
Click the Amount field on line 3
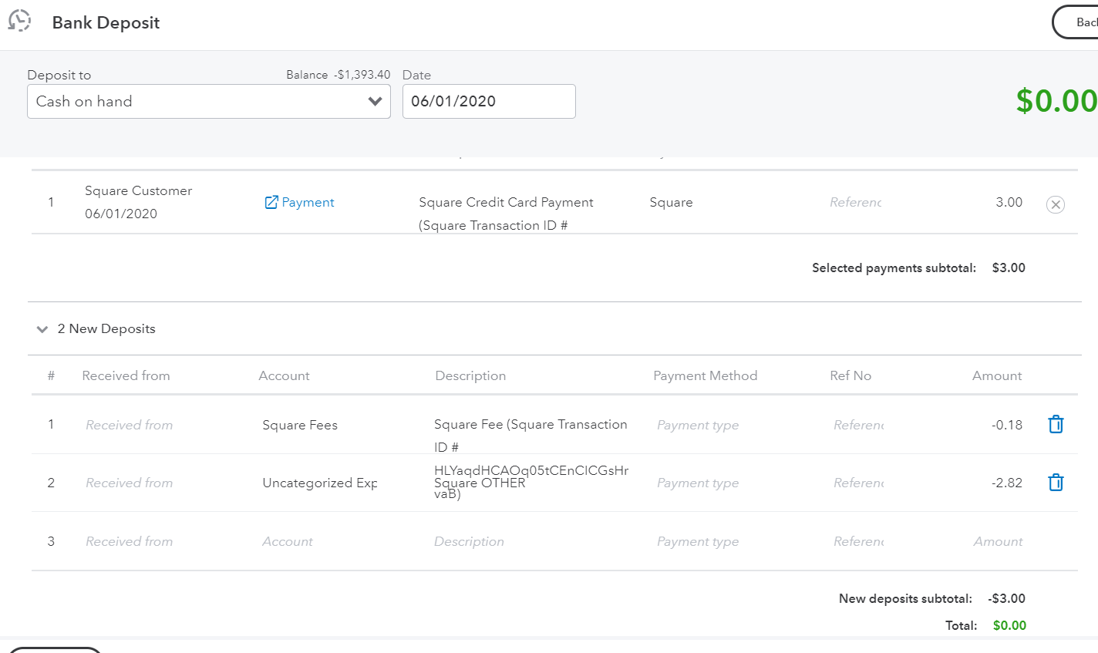point(998,541)
